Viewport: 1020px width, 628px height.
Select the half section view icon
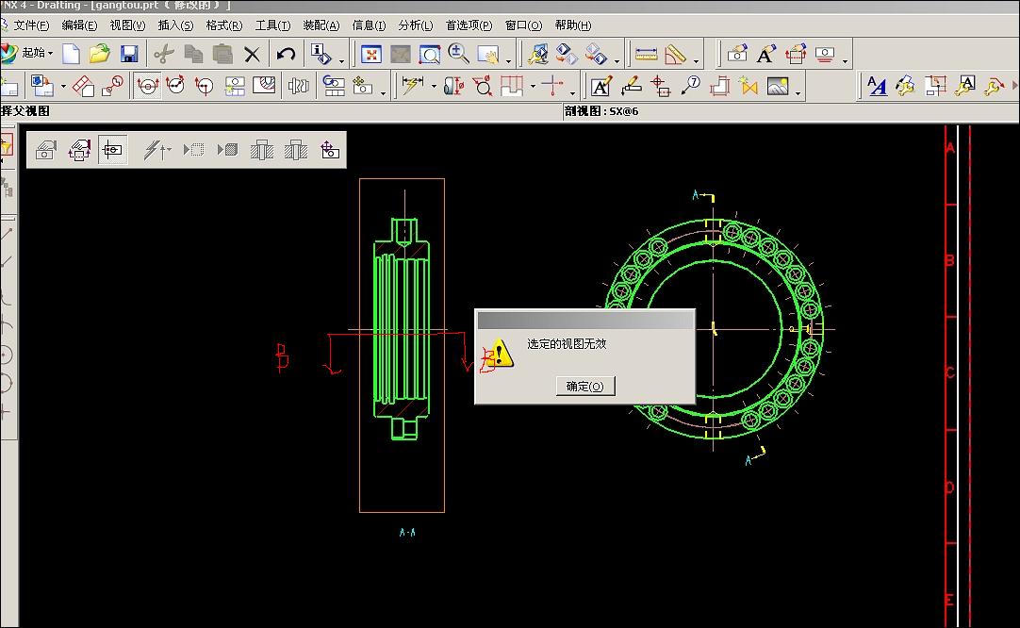175,86
